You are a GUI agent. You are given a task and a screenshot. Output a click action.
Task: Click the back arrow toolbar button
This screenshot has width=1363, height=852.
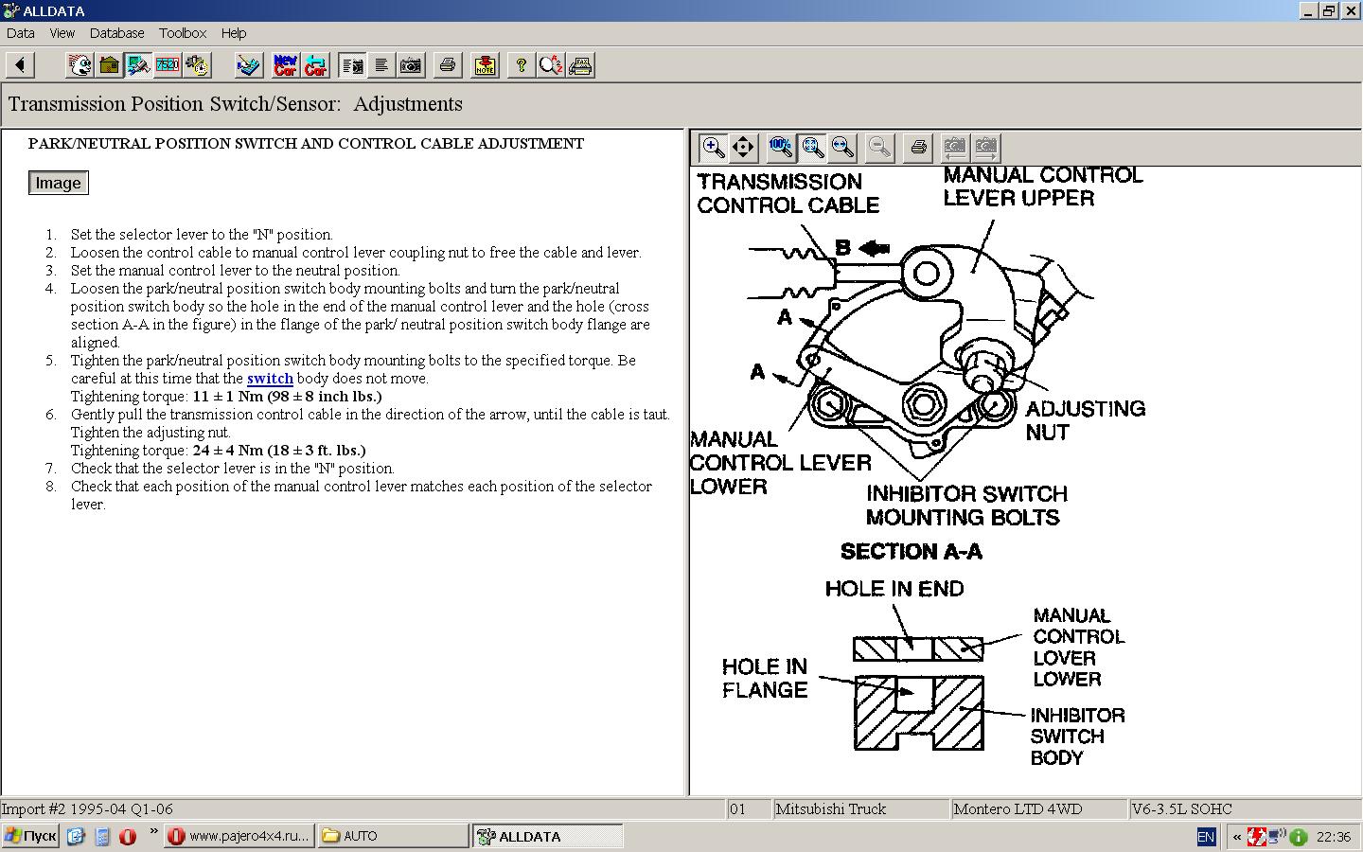click(20, 65)
